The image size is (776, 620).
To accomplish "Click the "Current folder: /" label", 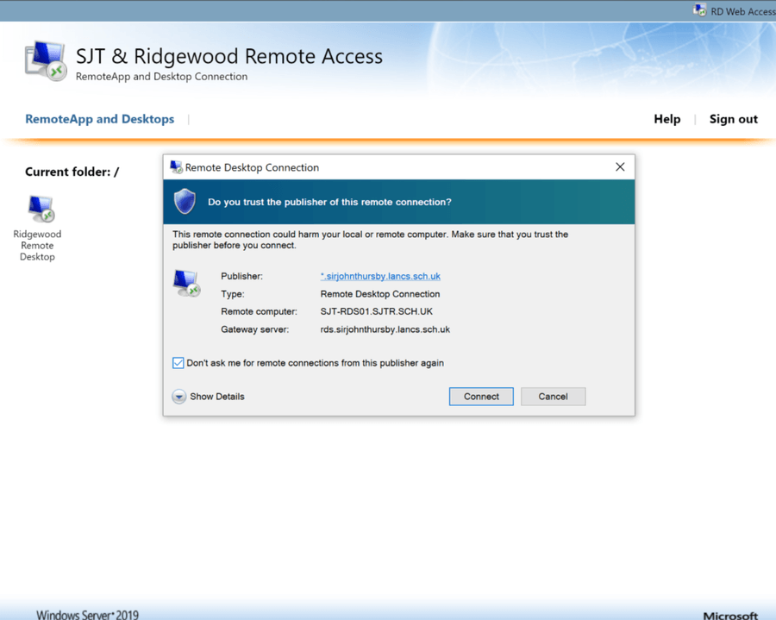I will tap(72, 172).
